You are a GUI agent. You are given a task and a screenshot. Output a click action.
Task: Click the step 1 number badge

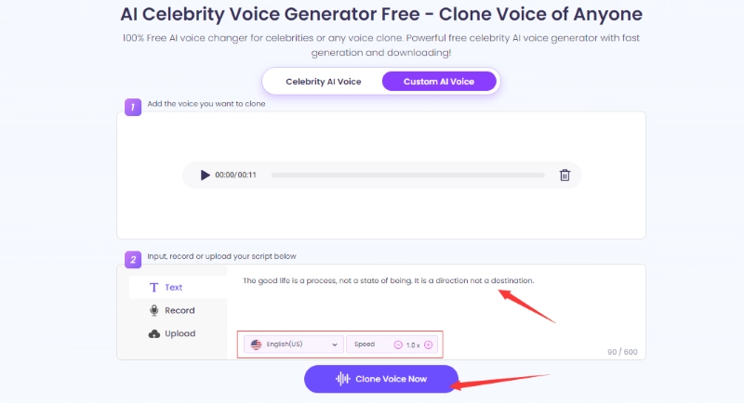(x=132, y=108)
